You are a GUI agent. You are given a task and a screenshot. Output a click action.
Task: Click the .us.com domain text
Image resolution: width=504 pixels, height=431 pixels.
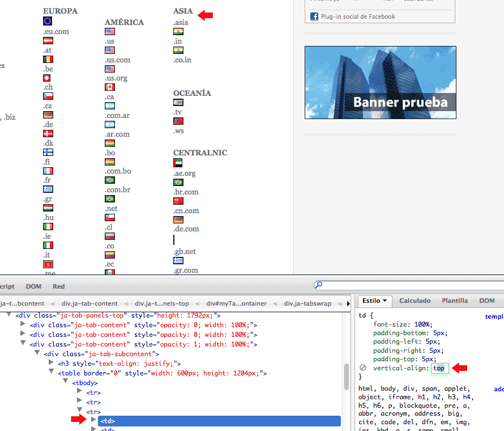click(x=117, y=60)
